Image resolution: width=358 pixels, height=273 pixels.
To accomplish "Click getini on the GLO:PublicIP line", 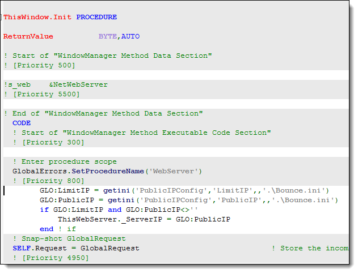I will click(x=121, y=200).
